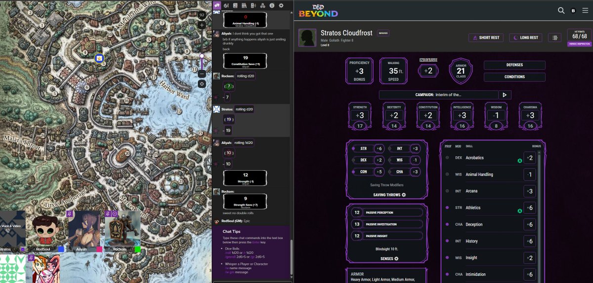The height and width of the screenshot is (283, 593).
Task: Roll Intimidation skill +6
Action: point(530,275)
